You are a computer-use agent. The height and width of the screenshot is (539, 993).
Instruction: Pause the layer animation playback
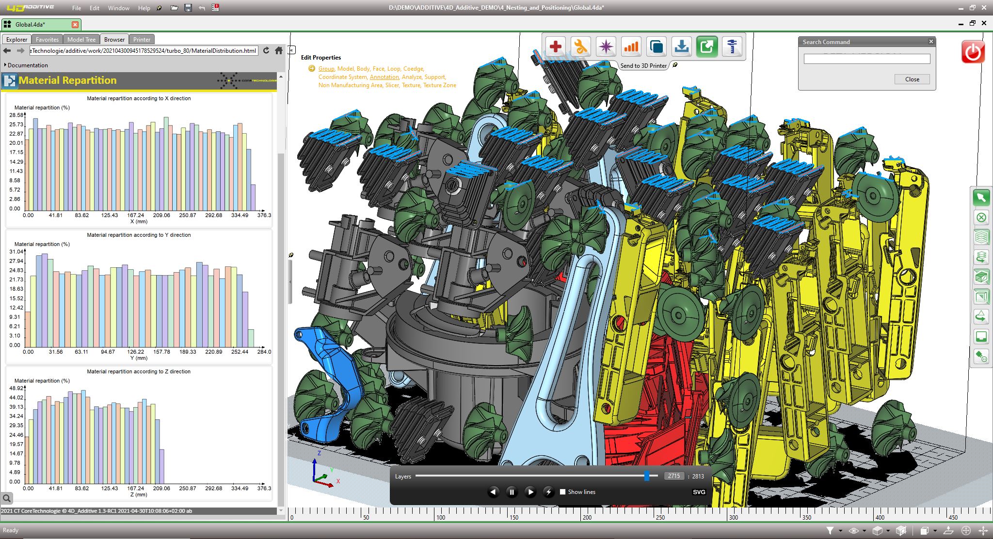(x=512, y=492)
